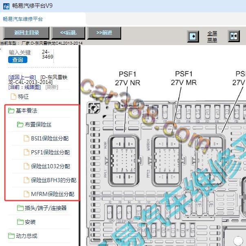This screenshot has width=246, height=246.
Task: Click the 动力总成 folder icon
Action: [x=11, y=236]
